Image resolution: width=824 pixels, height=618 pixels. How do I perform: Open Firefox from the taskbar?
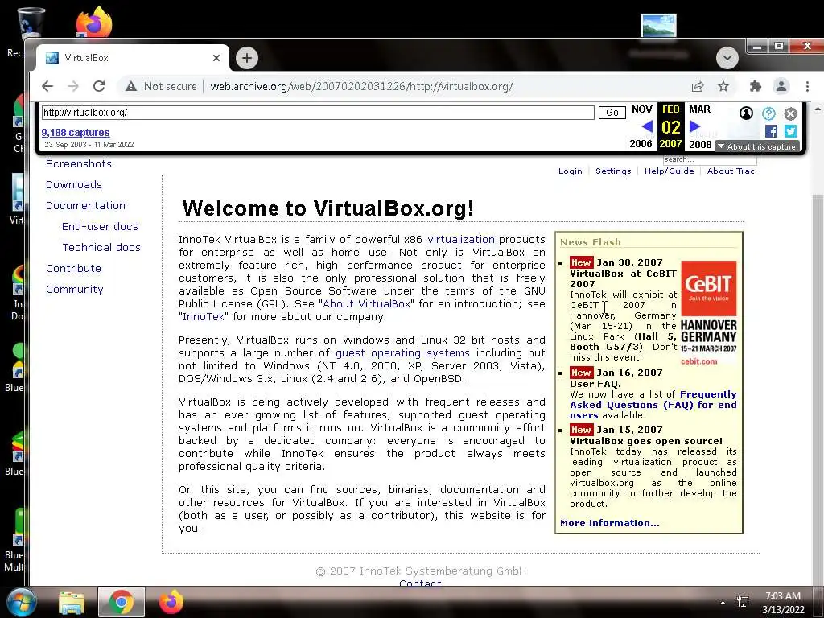pos(171,602)
